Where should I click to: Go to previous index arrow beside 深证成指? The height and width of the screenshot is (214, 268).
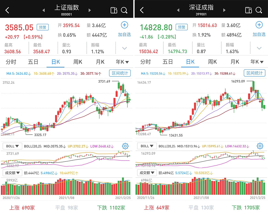pyautogui.click(x=178, y=10)
